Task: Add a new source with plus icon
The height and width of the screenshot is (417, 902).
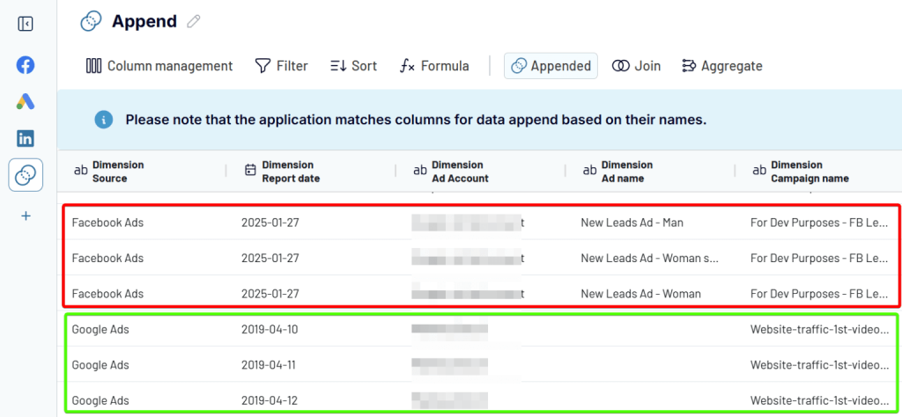Action: 26,216
